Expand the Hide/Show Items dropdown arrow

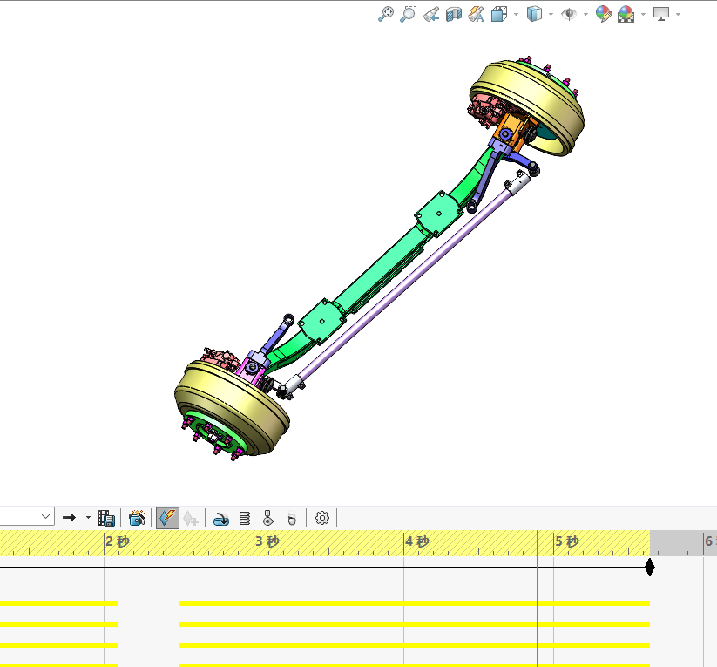(585, 15)
